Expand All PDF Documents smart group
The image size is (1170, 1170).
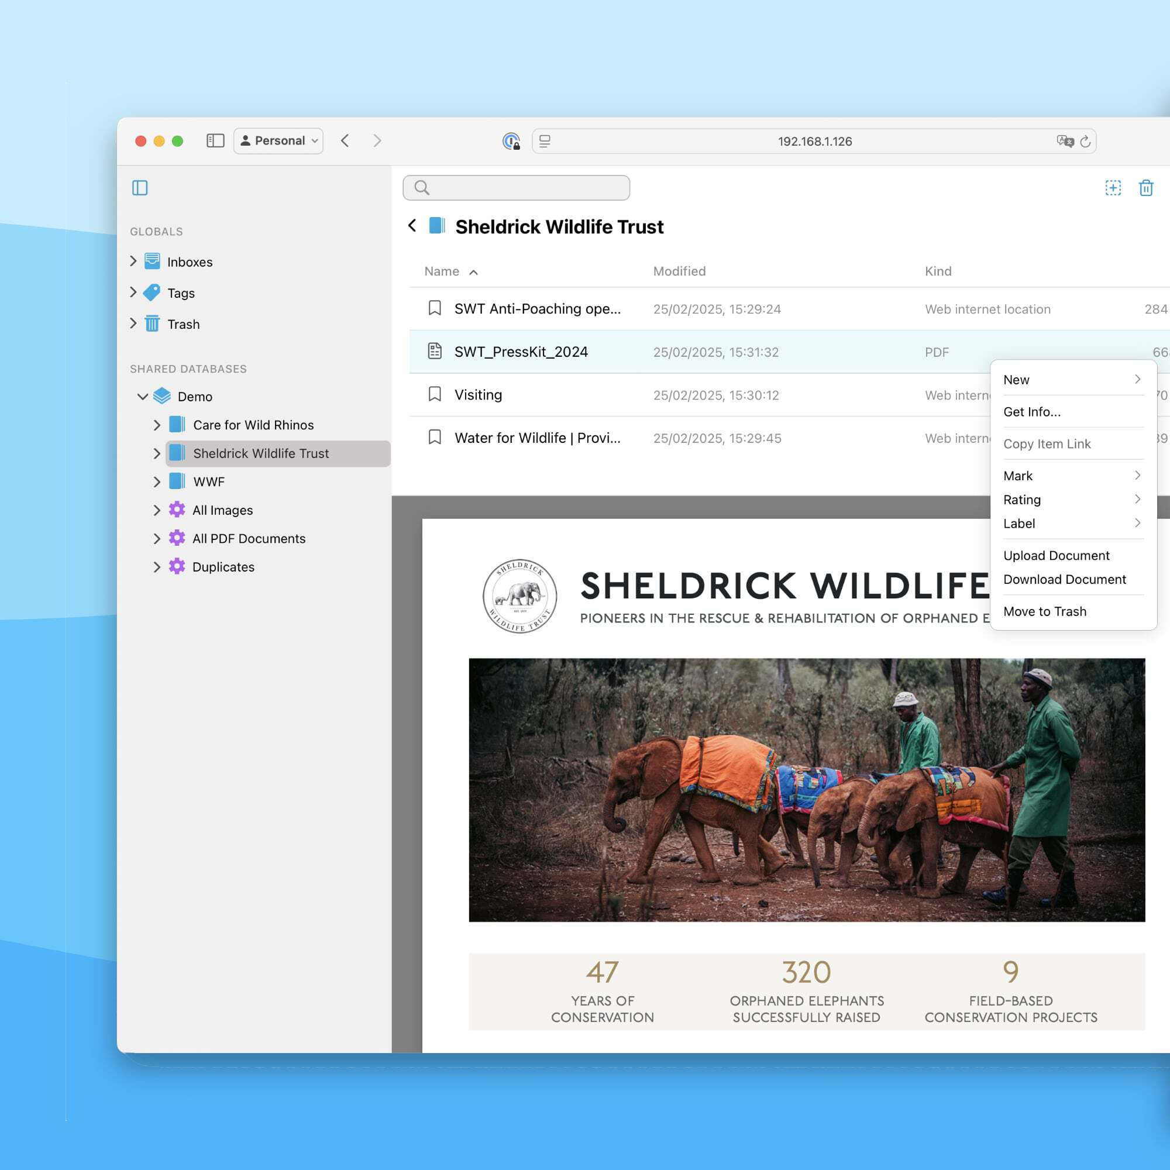(157, 538)
